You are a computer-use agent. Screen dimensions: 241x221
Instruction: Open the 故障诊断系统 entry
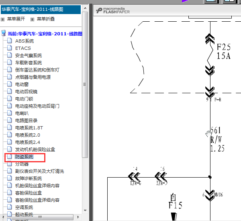29,178
